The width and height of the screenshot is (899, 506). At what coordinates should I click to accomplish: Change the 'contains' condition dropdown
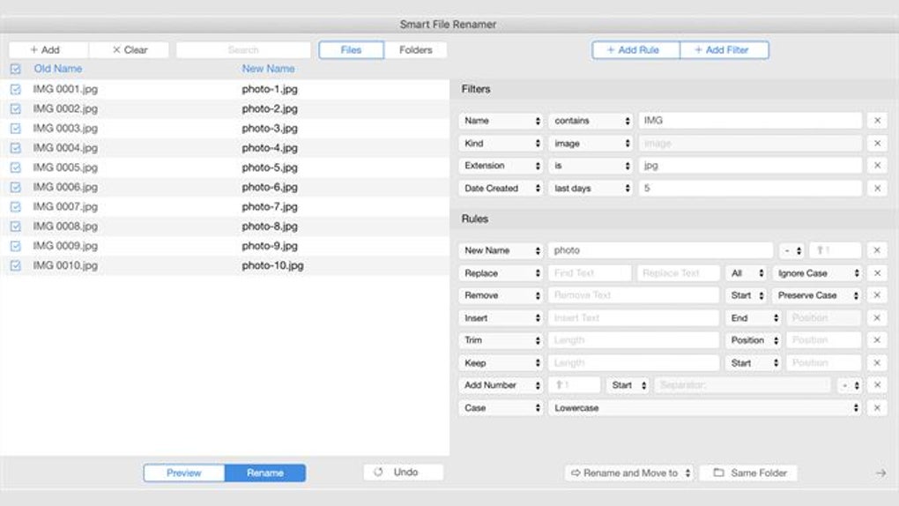click(591, 121)
